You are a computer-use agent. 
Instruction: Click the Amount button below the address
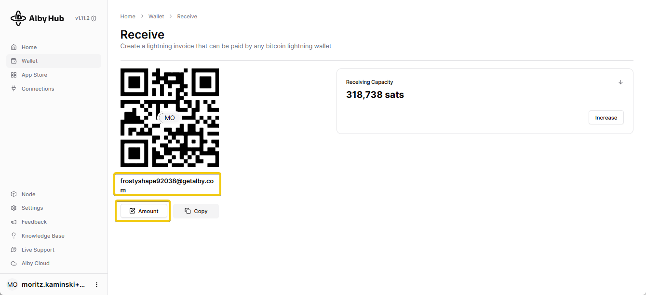[143, 211]
